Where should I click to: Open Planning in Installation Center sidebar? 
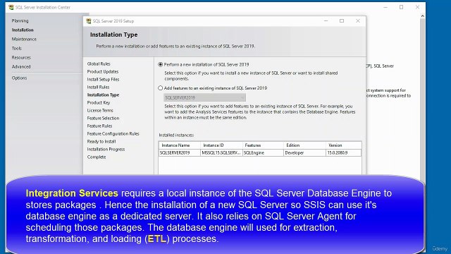[20, 20]
